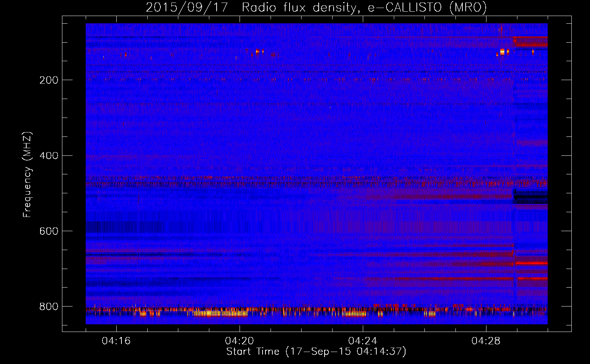Click the 04:28 time tick label
The width and height of the screenshot is (590, 364).
[x=486, y=341]
